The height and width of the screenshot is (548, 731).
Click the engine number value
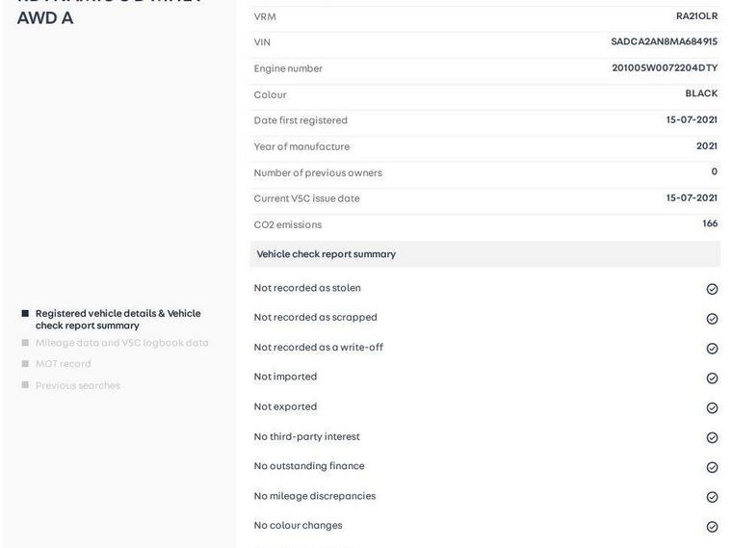pyautogui.click(x=665, y=68)
